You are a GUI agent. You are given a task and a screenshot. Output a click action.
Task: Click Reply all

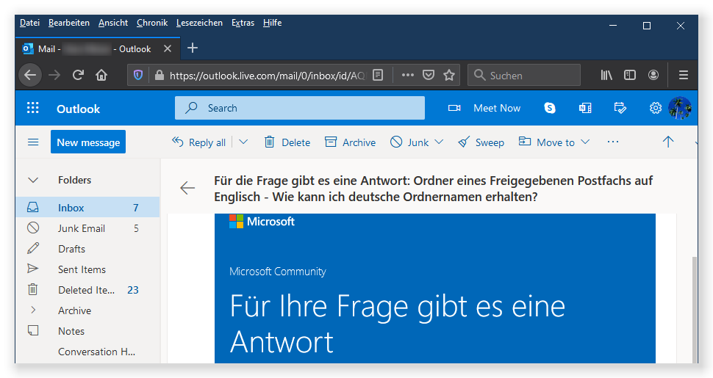tap(198, 142)
